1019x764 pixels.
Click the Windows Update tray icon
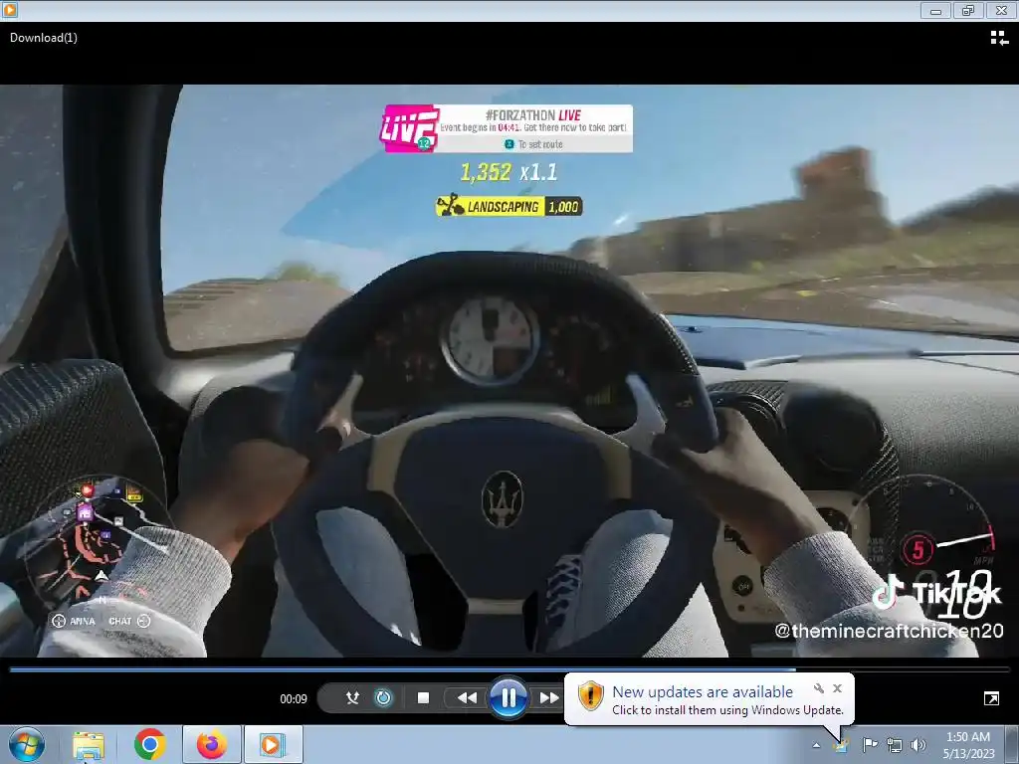(842, 744)
